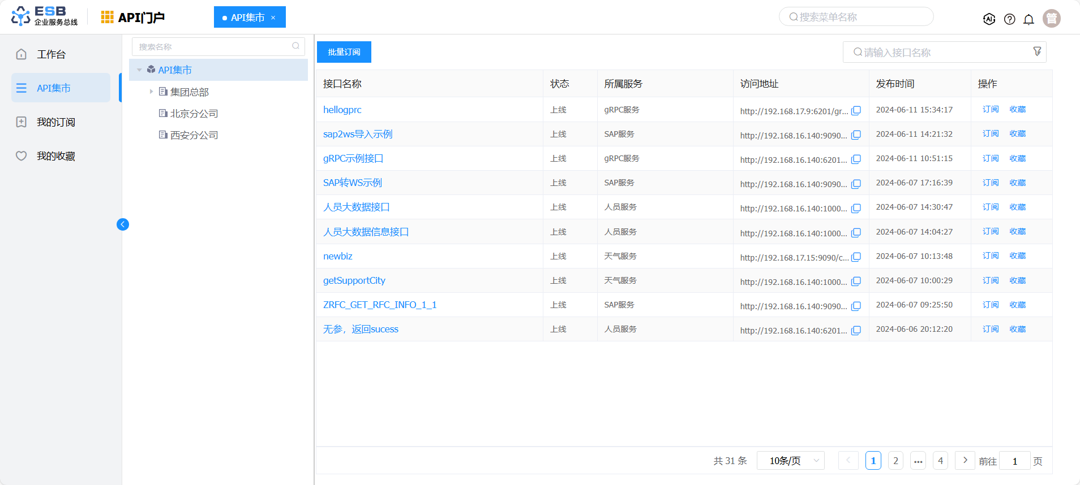Copy the newbiz access address
This screenshot has height=485, width=1080.
click(x=856, y=257)
